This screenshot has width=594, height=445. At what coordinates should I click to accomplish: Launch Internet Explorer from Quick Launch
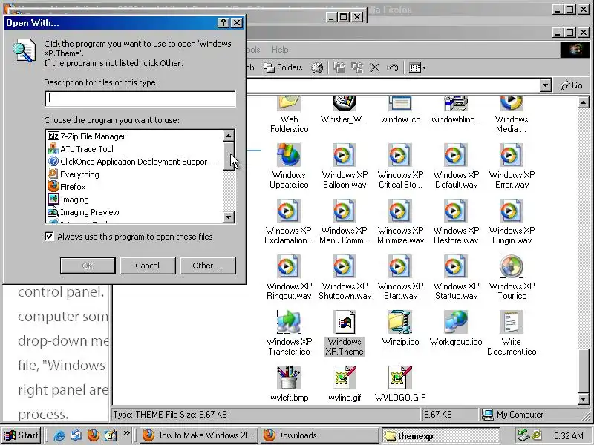point(59,436)
